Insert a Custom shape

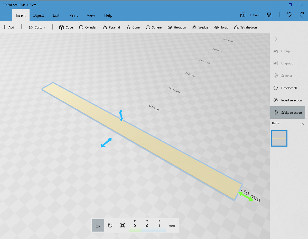point(37,27)
